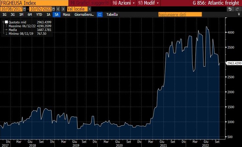Select the YTD time range

39,14
